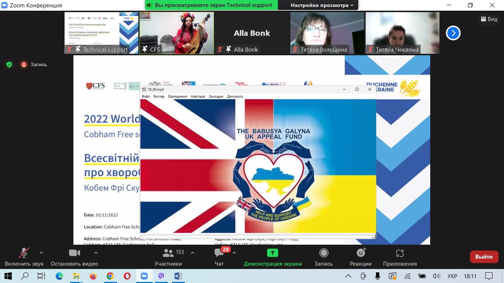Click the microphone unmute icon
Viewport: 504px width, 283px height.
24,253
